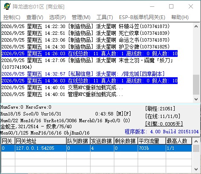
Task: Open the 选项(P) menu
Action: (57, 17)
